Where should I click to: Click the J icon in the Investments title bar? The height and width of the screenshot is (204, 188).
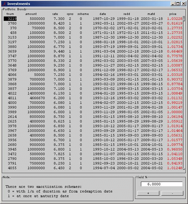(x=4, y=4)
